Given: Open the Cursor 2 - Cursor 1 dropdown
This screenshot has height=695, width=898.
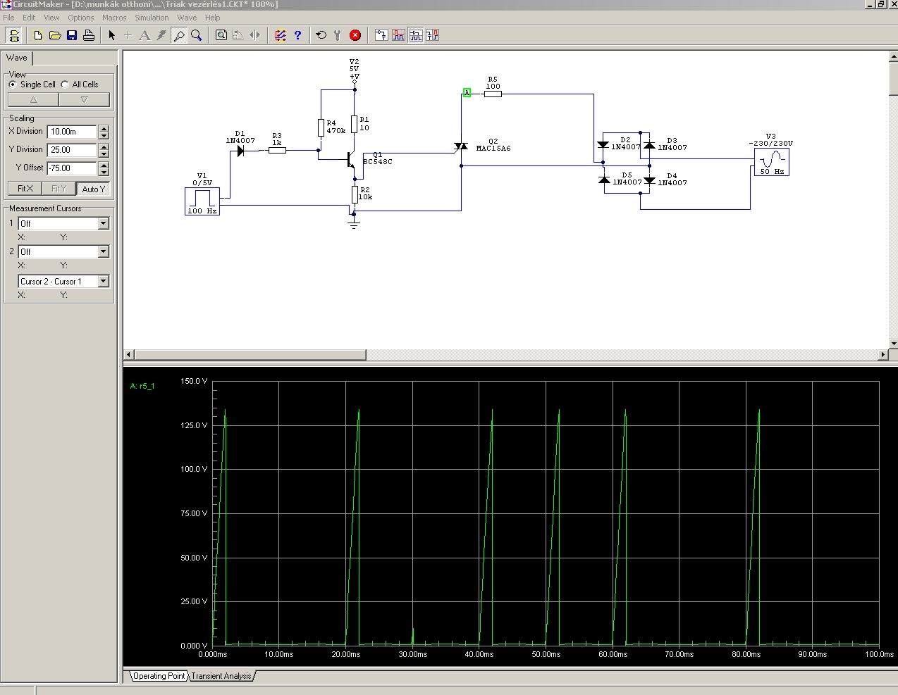Looking at the screenshot, I should click(104, 281).
